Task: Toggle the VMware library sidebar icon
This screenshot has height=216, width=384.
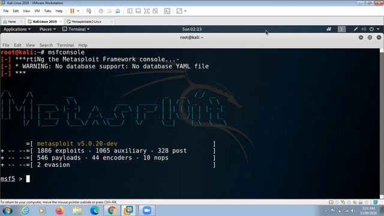Action: click(130, 11)
